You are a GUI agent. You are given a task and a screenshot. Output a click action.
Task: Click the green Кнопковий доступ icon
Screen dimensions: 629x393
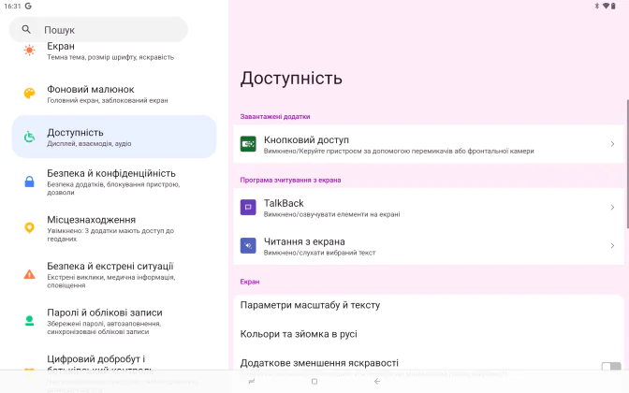click(248, 144)
